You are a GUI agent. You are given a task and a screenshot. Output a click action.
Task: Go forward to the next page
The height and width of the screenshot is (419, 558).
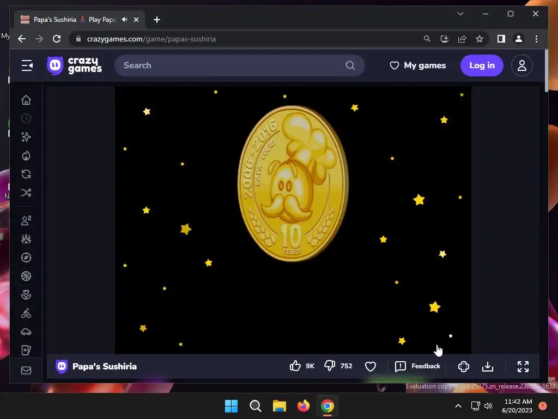pos(39,39)
